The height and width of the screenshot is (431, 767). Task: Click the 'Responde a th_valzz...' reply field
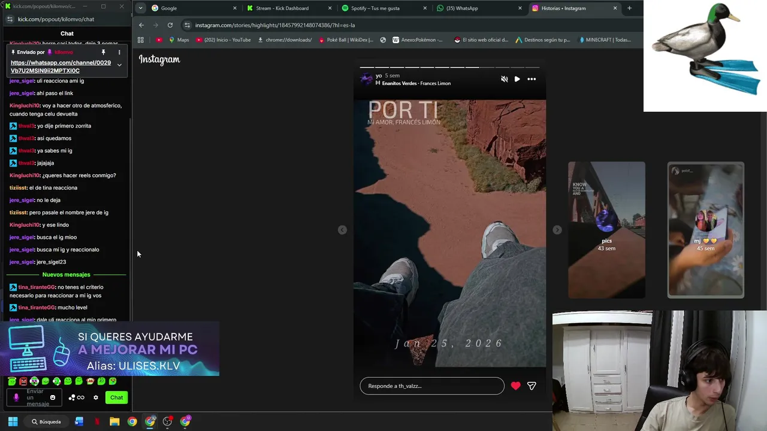tap(432, 386)
